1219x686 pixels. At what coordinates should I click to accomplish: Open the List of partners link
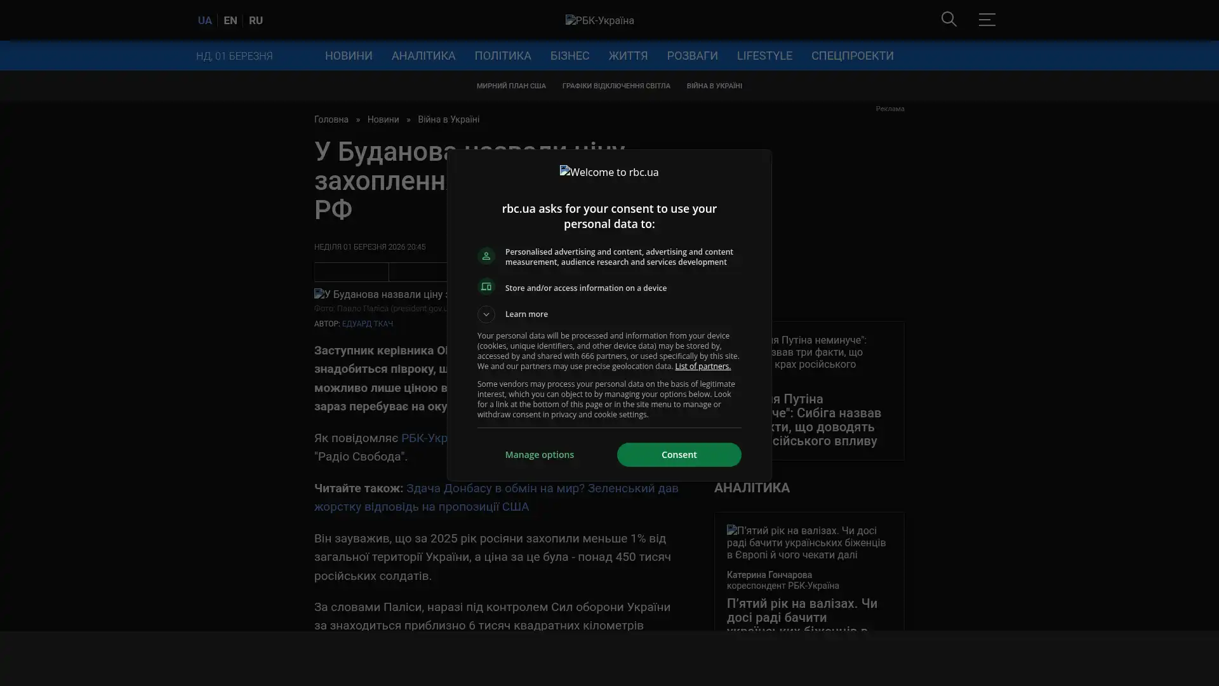click(x=702, y=367)
